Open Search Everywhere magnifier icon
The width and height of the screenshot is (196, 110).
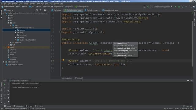coord(190,7)
